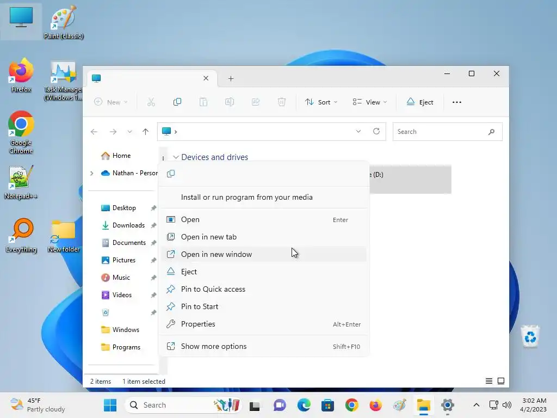Screen dimensions: 557x418
Task: Refresh the current Explorer location
Action: point(376,132)
